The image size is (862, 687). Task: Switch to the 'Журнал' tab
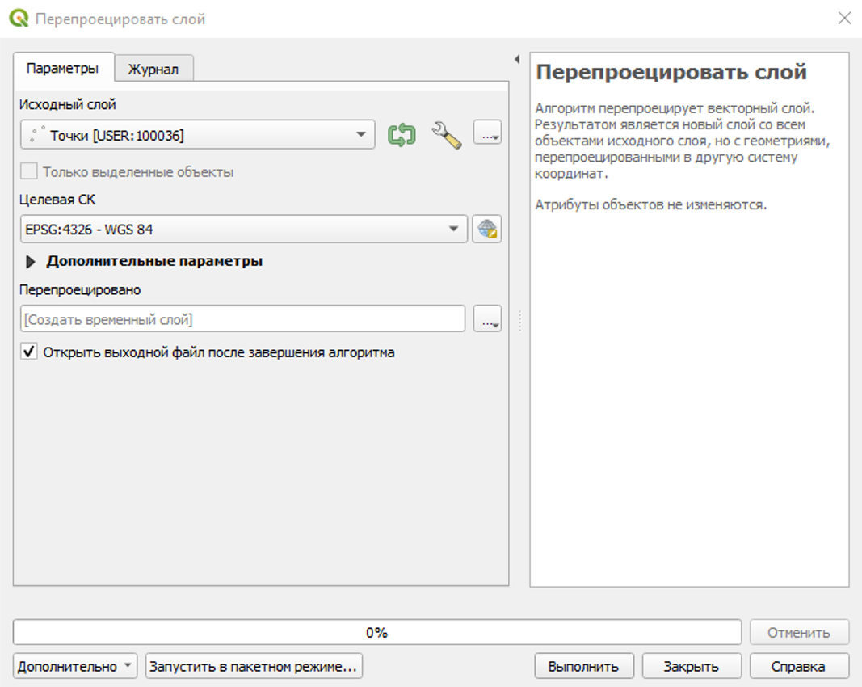(x=153, y=70)
